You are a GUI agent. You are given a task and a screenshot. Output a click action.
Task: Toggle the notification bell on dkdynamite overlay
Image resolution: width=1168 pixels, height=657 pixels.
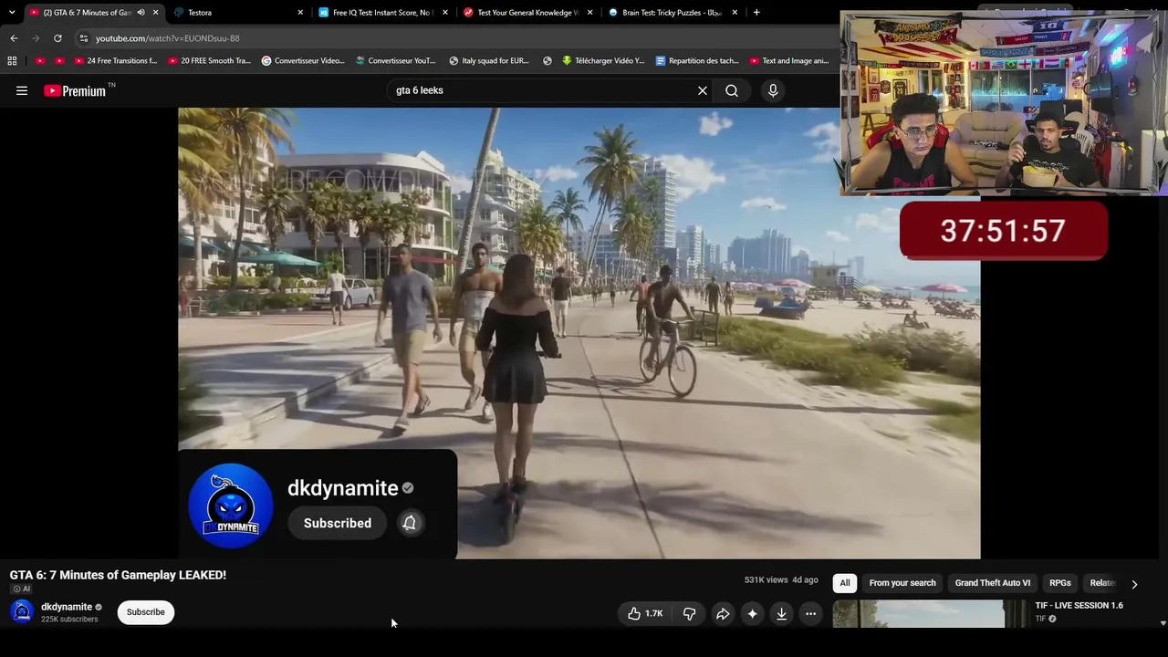pyautogui.click(x=410, y=523)
